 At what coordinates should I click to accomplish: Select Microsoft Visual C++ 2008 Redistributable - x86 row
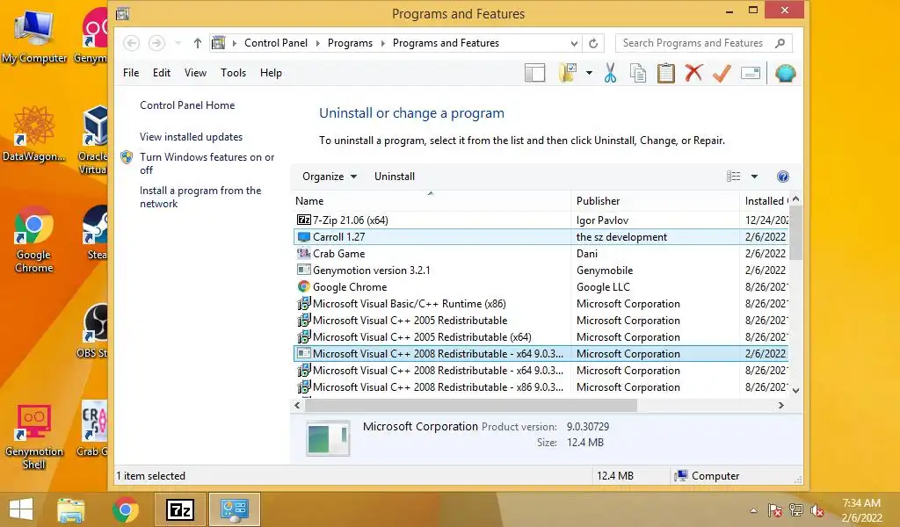pyautogui.click(x=541, y=387)
